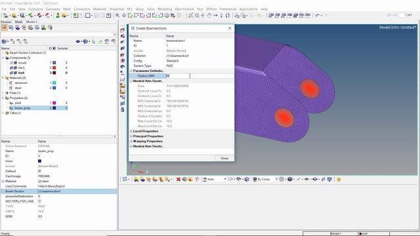Select the third browser view icon
Image resolution: width=420 pixels, height=236 pixels.
tap(18, 28)
